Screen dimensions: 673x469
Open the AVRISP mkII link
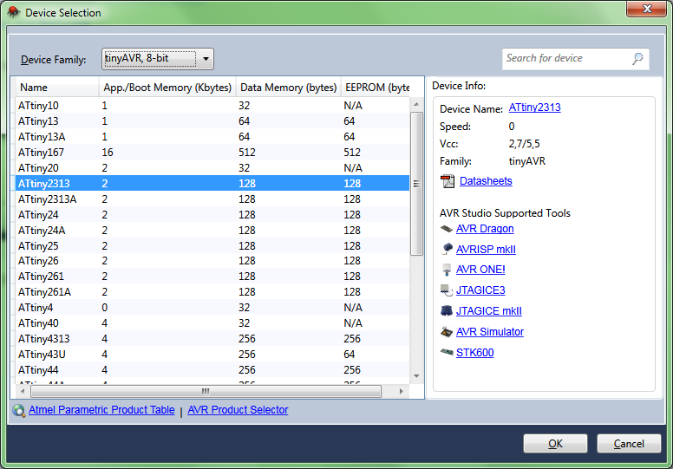coord(486,250)
